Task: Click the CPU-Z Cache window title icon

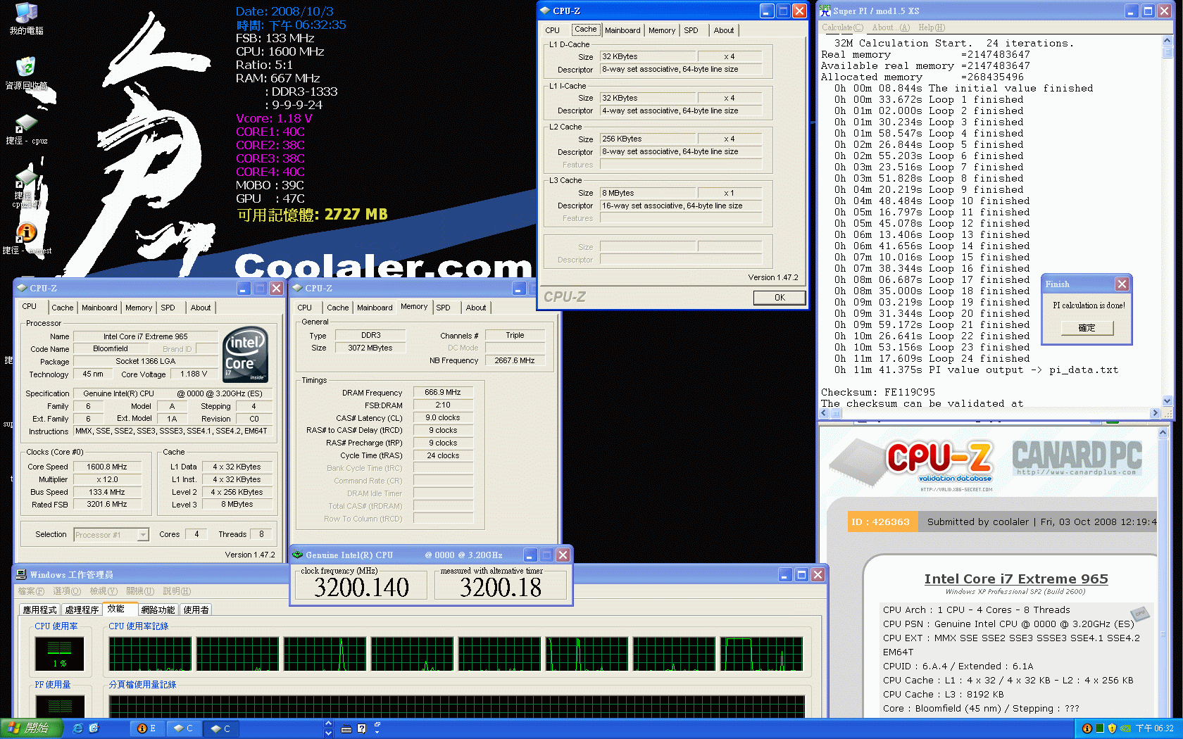Action: [544, 11]
